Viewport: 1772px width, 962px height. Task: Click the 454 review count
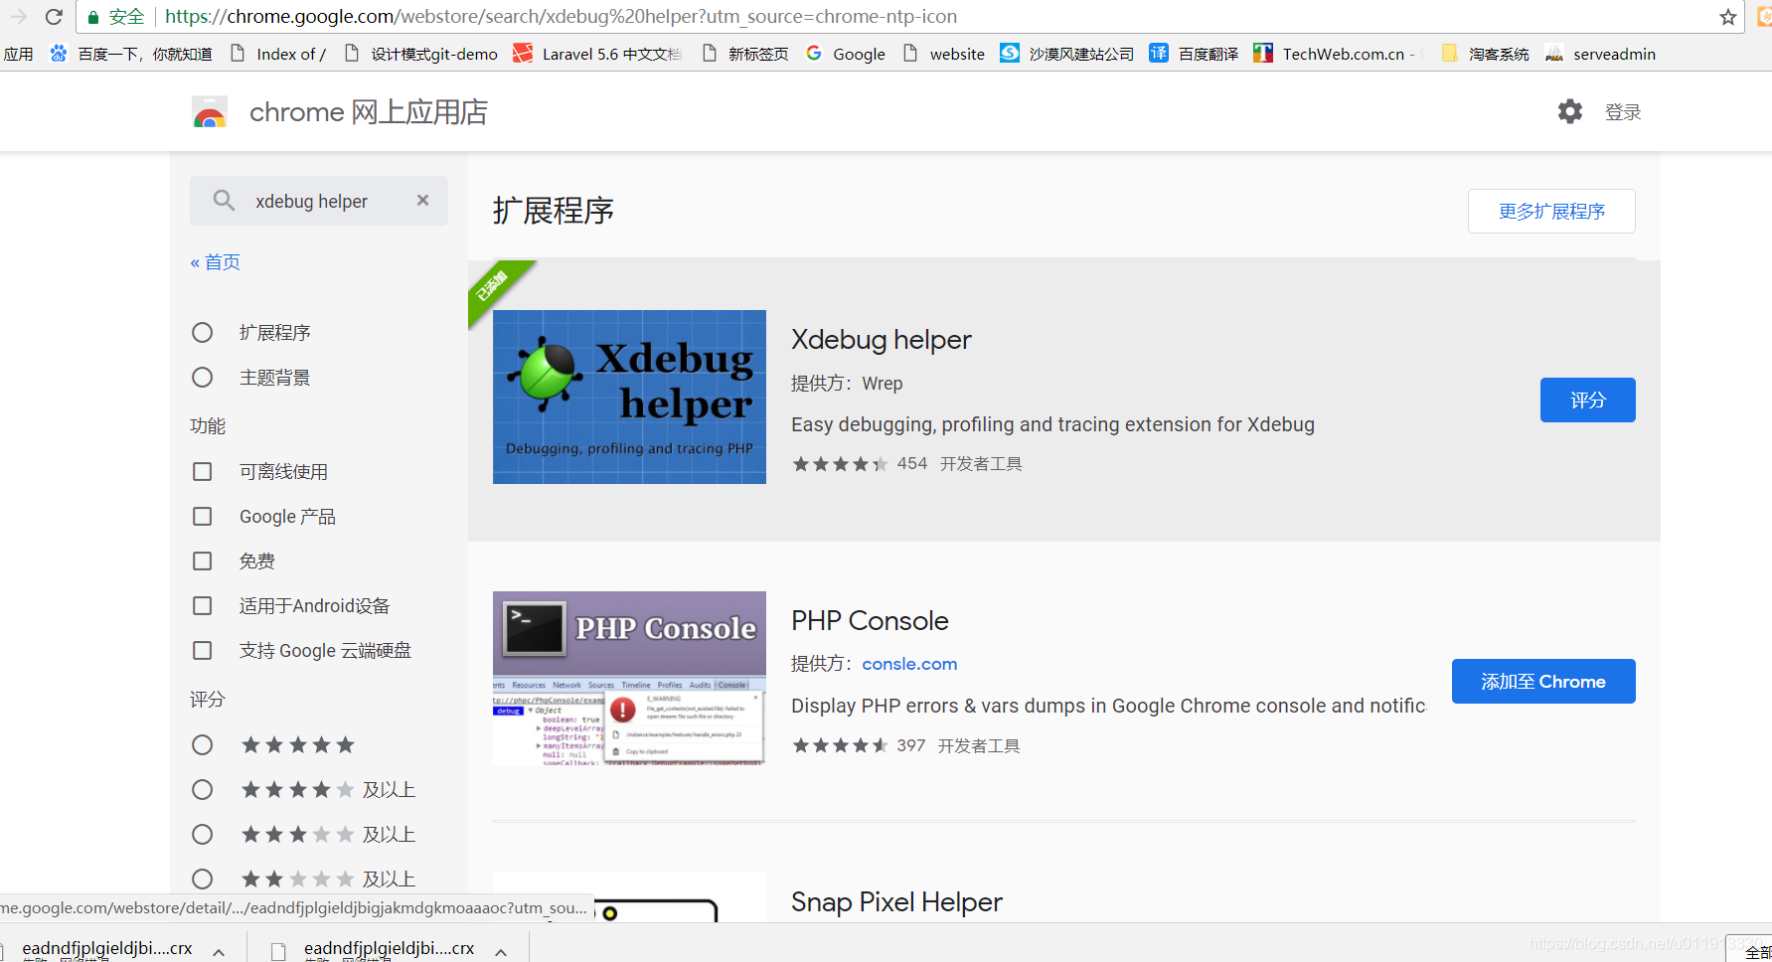(911, 464)
